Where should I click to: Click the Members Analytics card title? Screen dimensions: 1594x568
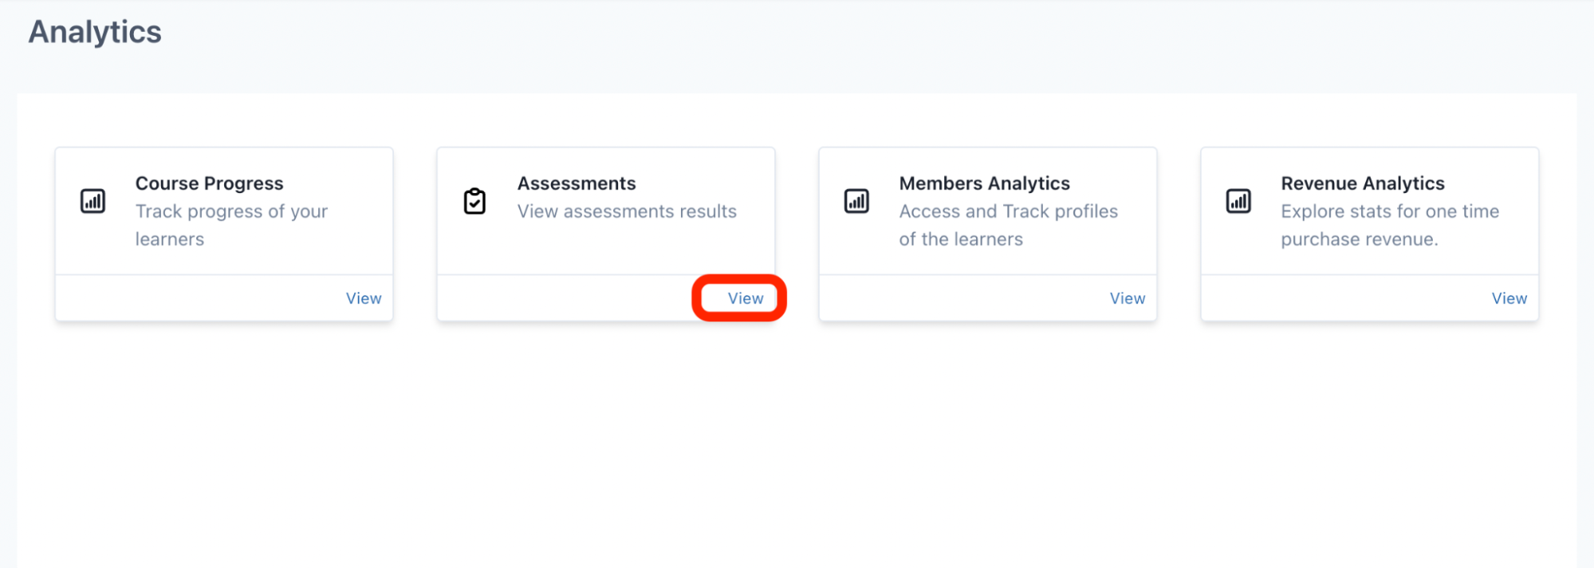click(984, 183)
